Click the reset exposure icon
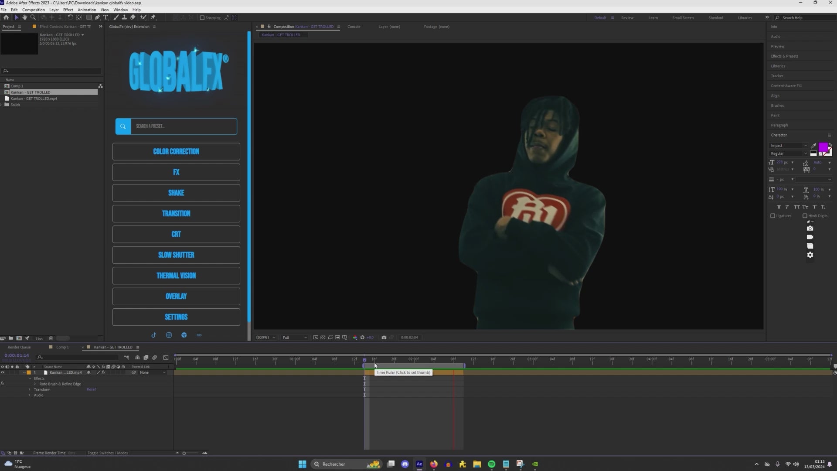837x471 pixels. click(x=362, y=338)
